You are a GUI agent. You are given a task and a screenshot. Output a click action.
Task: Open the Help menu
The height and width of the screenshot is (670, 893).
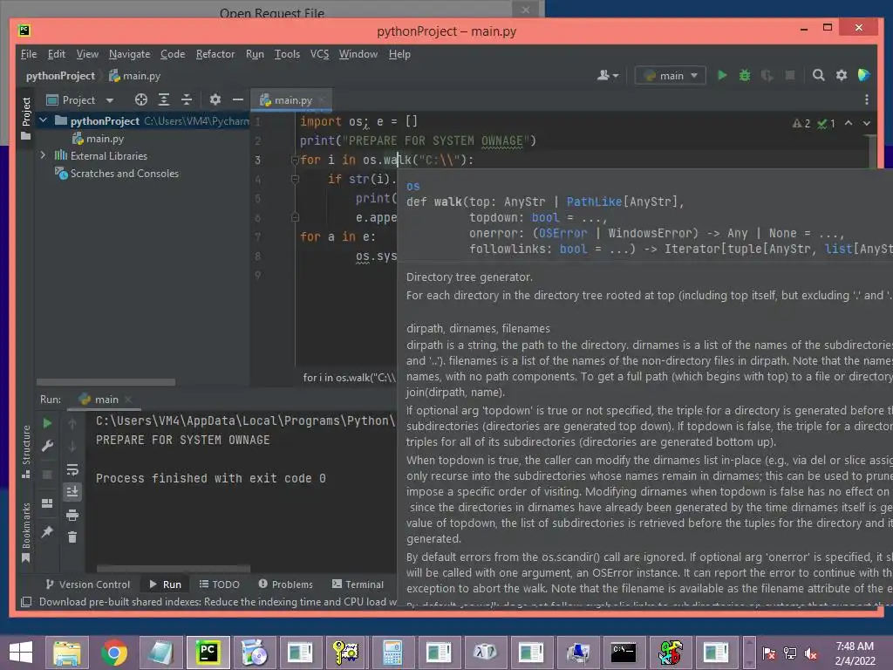(x=399, y=54)
